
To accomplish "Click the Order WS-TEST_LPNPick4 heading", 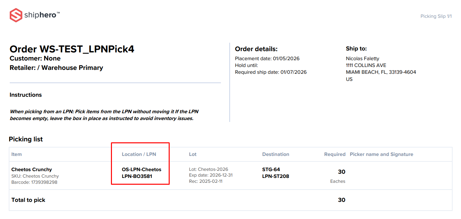I will pyautogui.click(x=72, y=49).
